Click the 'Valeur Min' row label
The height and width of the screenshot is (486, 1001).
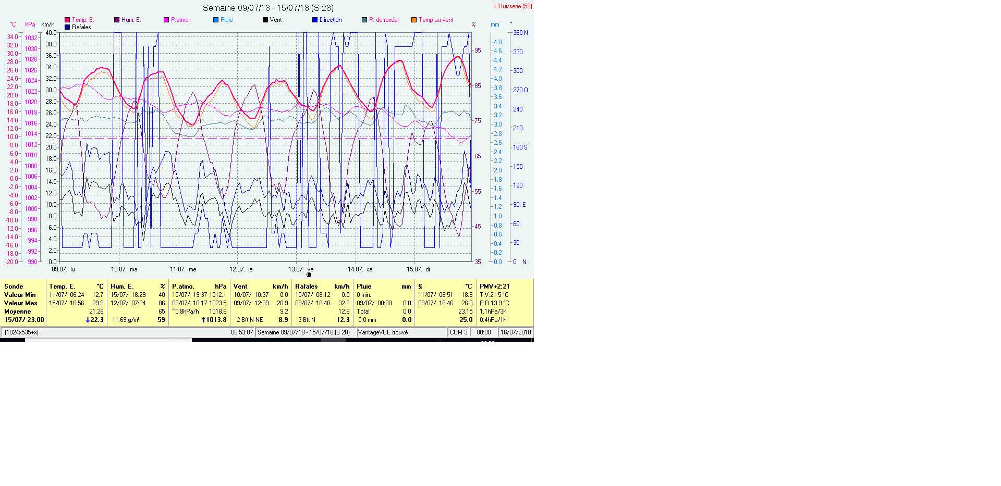[x=20, y=295]
